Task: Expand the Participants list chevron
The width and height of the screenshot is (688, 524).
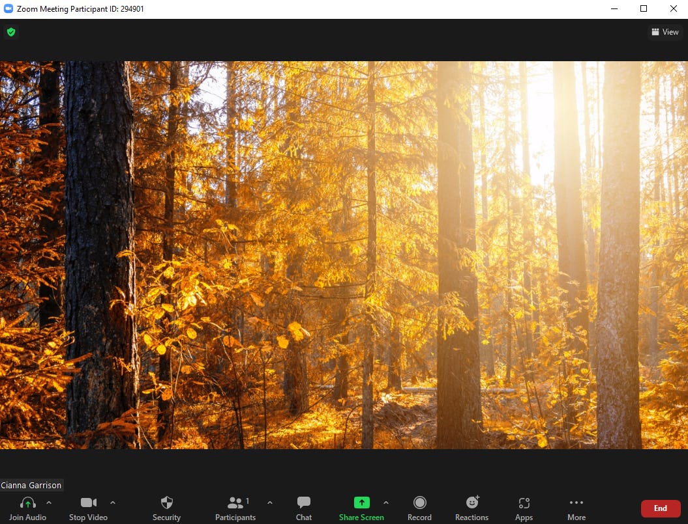Action: click(x=269, y=503)
